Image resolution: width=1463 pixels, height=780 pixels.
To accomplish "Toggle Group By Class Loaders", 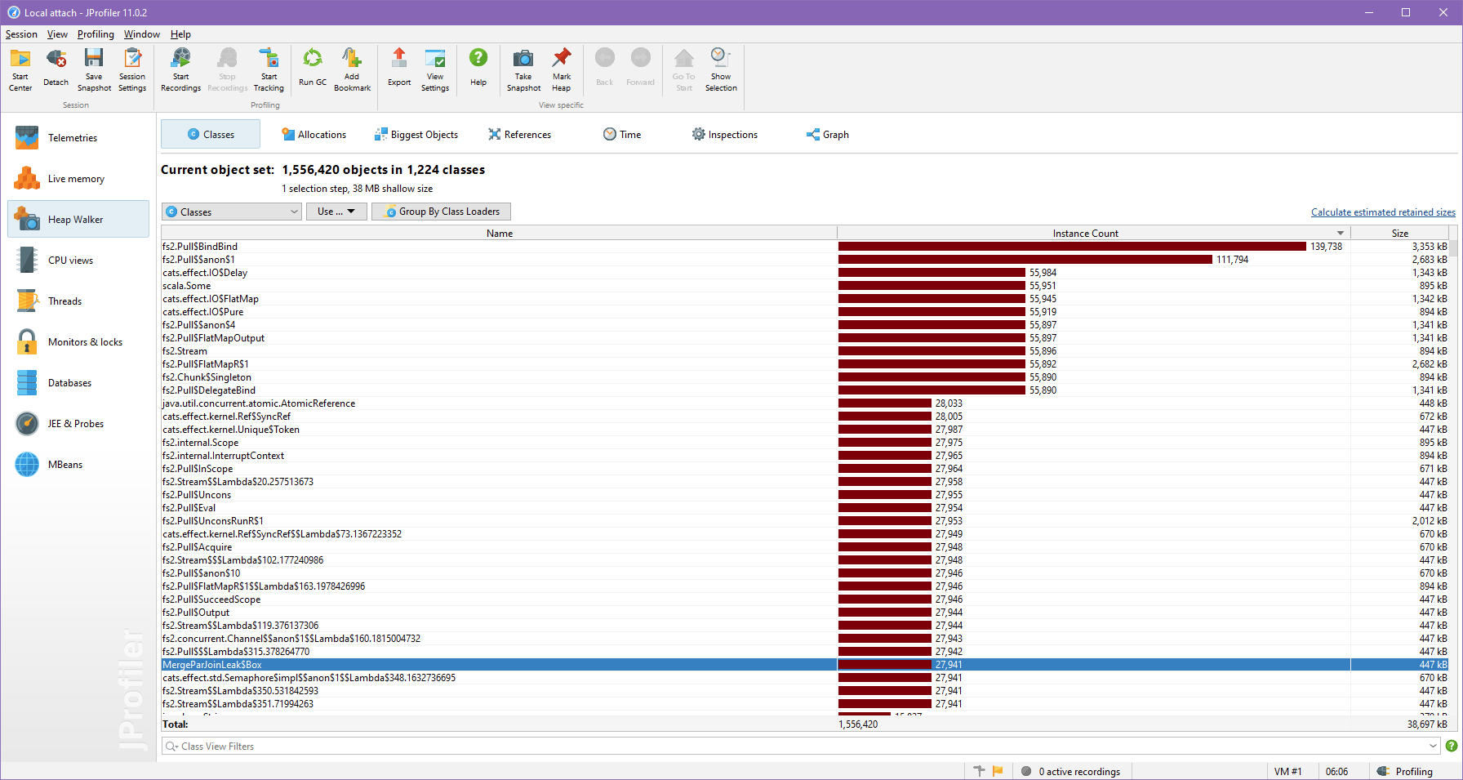I will pos(441,211).
